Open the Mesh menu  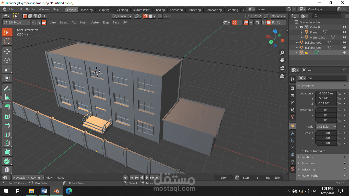(x=84, y=22)
